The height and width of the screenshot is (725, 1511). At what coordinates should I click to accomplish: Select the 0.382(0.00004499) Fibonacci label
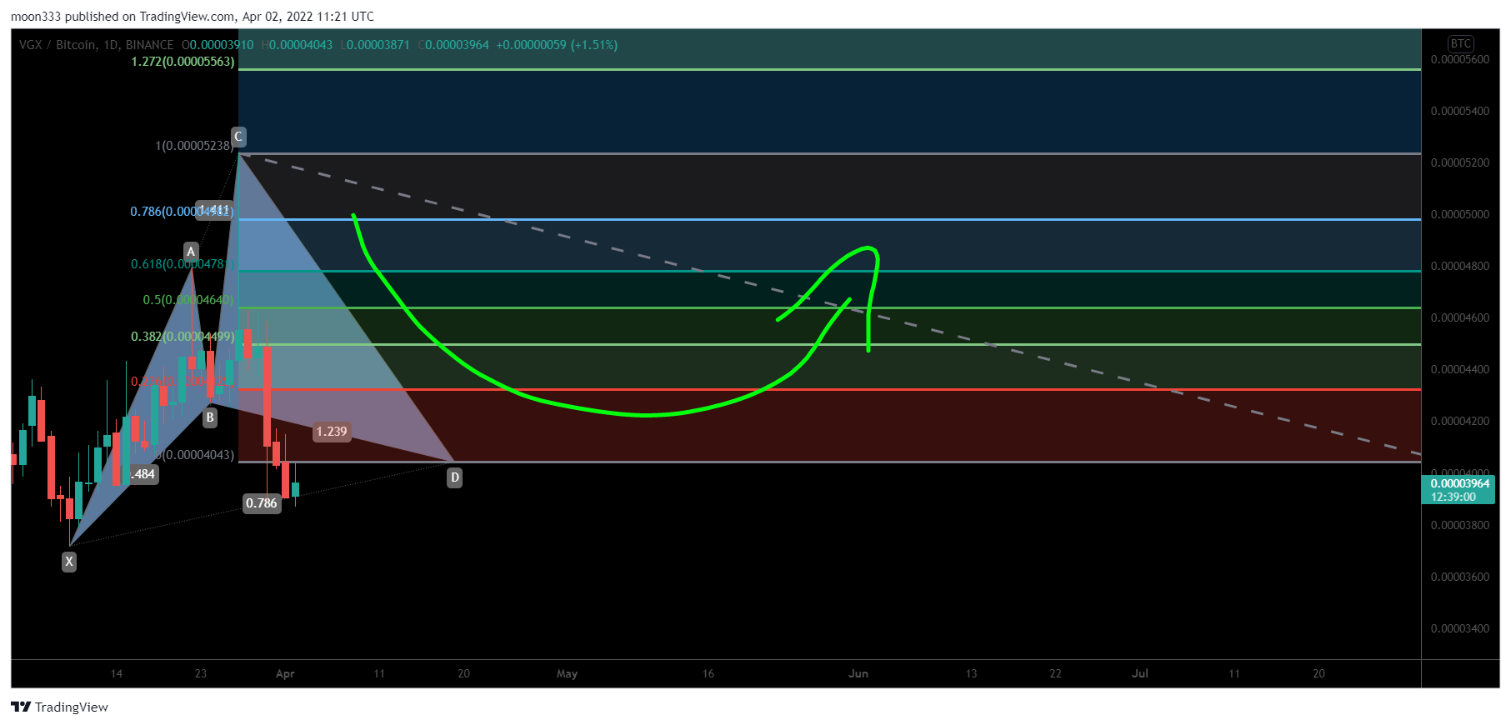point(183,337)
